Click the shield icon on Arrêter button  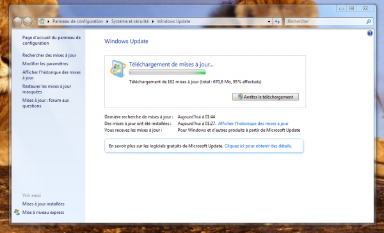[x=241, y=97]
